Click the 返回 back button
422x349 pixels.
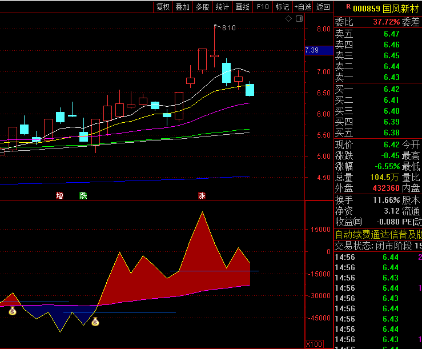[323, 7]
